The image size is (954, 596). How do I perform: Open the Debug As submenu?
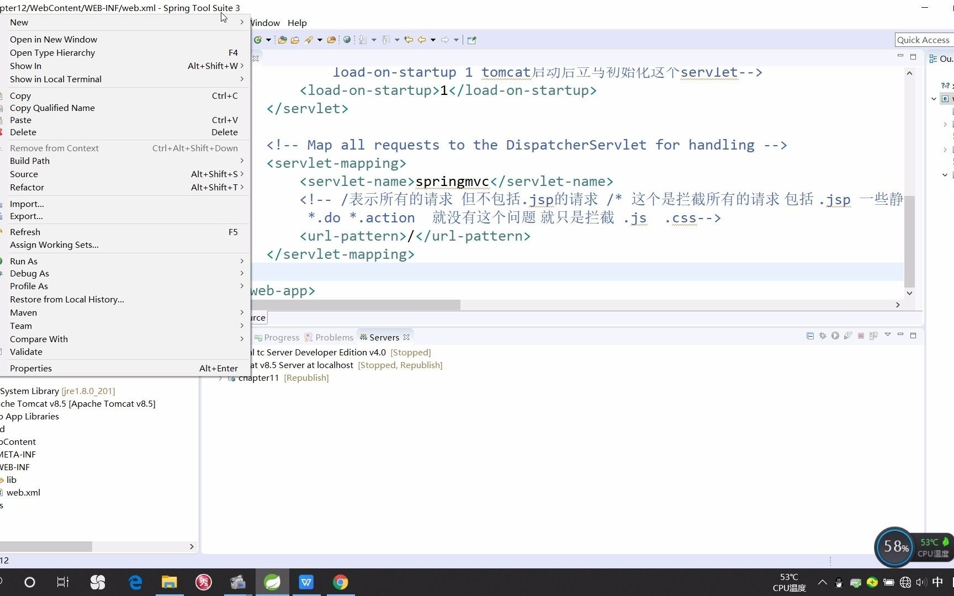coord(125,273)
